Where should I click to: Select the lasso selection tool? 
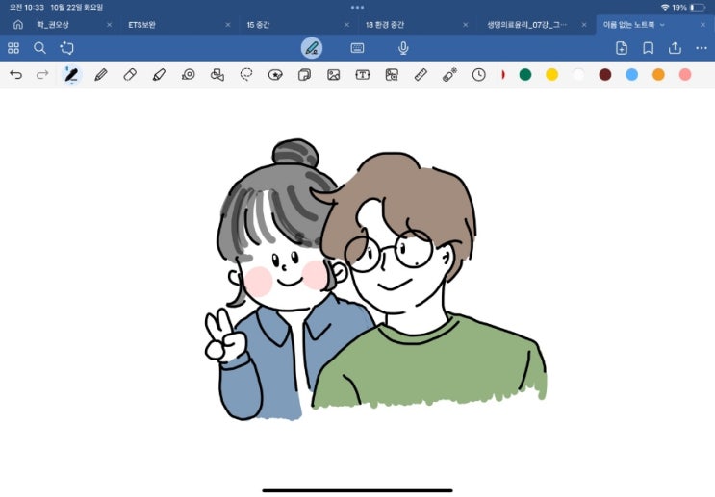[246, 75]
